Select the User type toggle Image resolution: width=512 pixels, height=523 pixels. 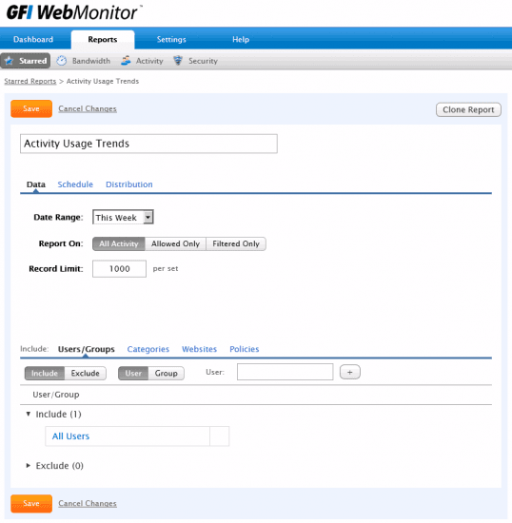click(133, 374)
